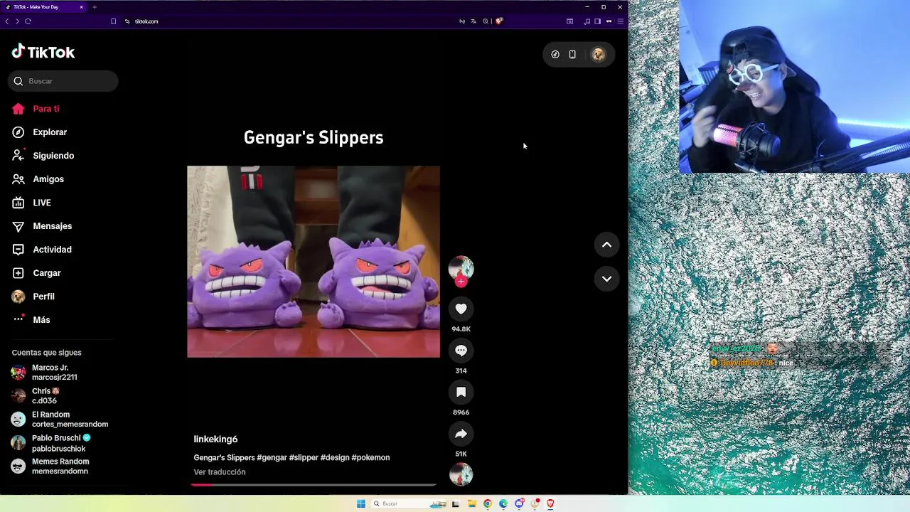Open linkeking6 creator profile
This screenshot has height=512, width=910.
(215, 439)
